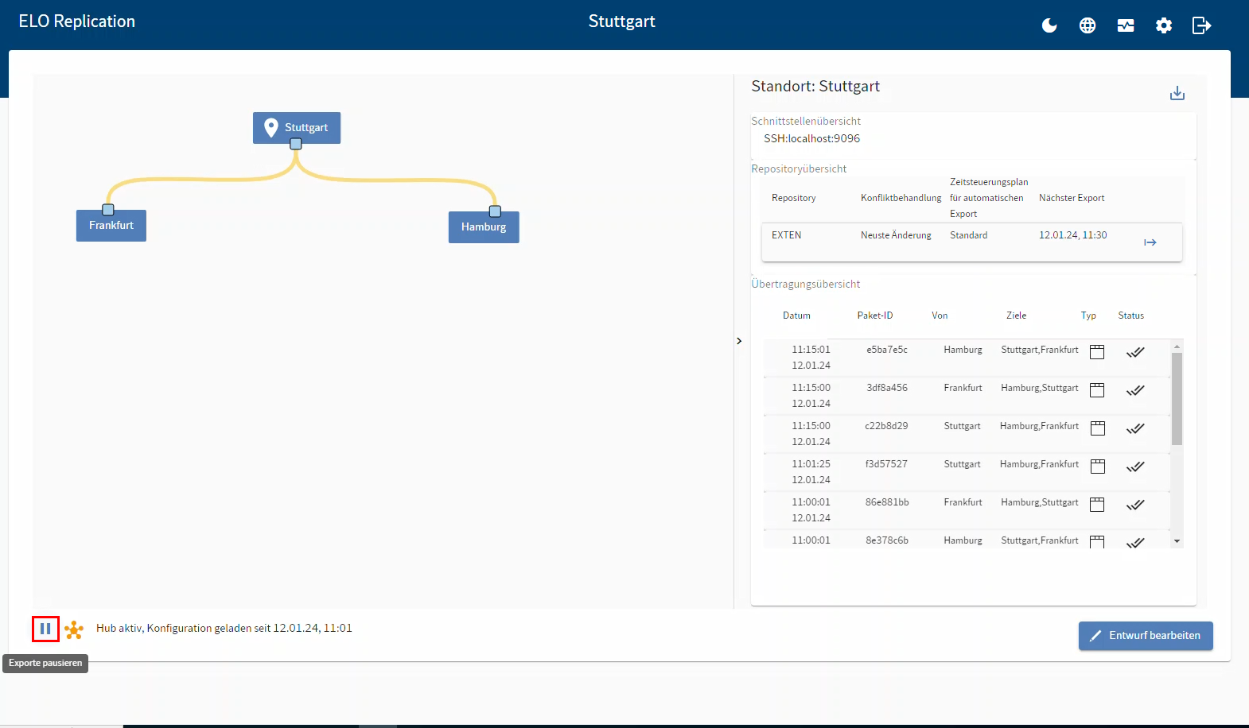Image resolution: width=1249 pixels, height=728 pixels.
Task: Click status checkmark for packet 86e881bb
Action: coord(1135,505)
